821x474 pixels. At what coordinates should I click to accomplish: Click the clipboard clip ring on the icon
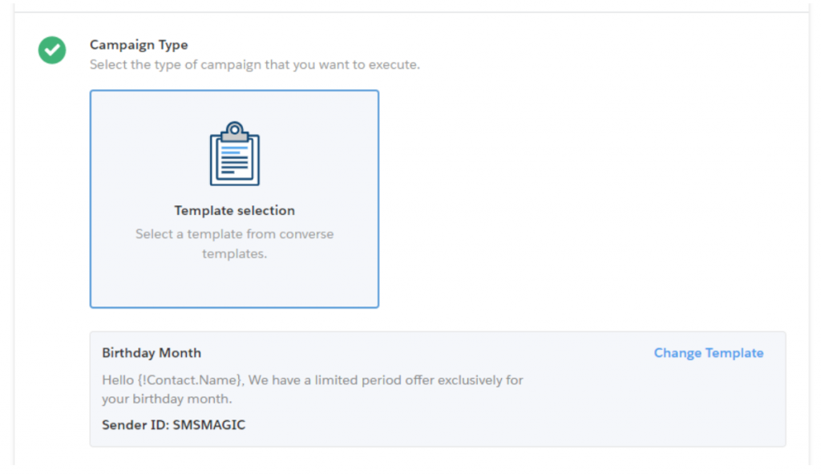coord(235,129)
